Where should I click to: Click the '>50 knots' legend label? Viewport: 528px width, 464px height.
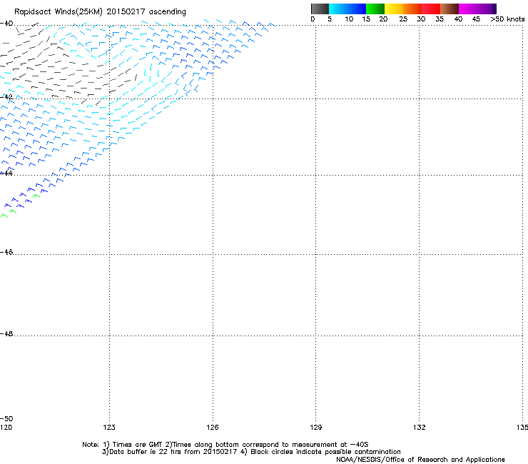pos(507,19)
